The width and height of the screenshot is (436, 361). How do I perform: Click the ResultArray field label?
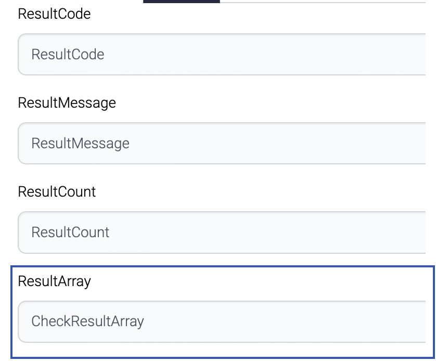tap(54, 281)
